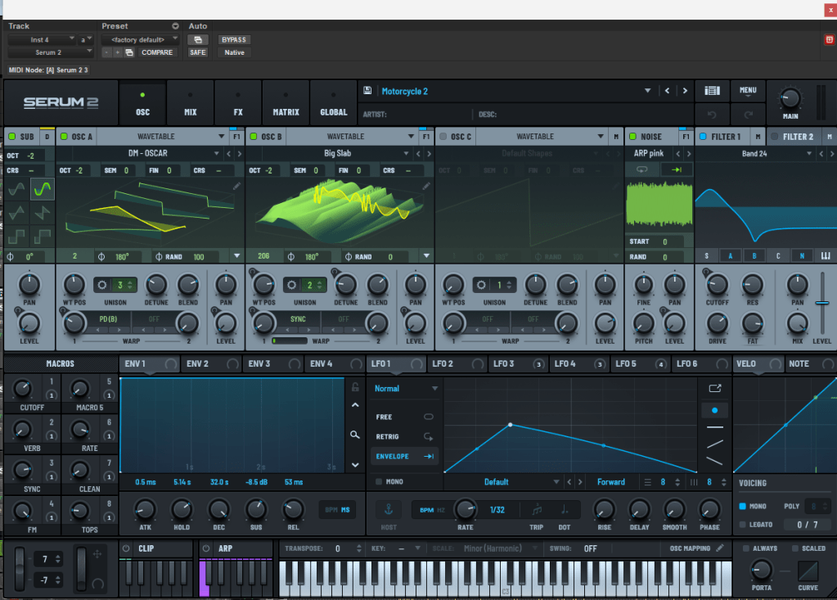837x600 pixels.
Task: Select the ENV 3 tab
Action: coord(259,363)
